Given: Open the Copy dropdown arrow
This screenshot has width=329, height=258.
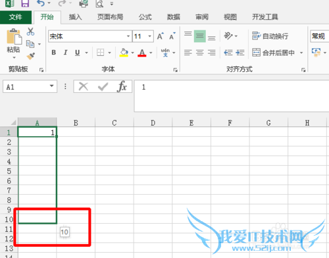Looking at the screenshot, I should [39, 44].
